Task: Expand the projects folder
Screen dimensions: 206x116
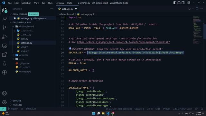Action: (x=23, y=55)
